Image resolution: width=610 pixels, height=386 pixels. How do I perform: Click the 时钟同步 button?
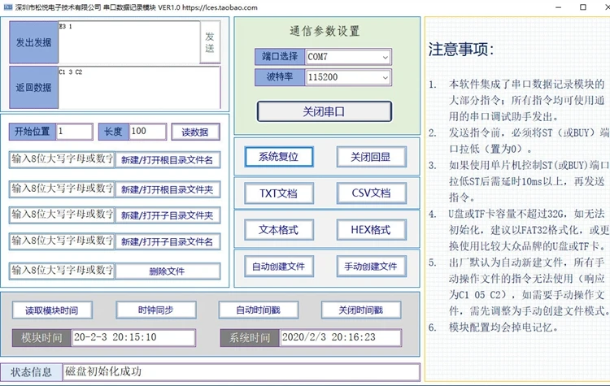155,310
